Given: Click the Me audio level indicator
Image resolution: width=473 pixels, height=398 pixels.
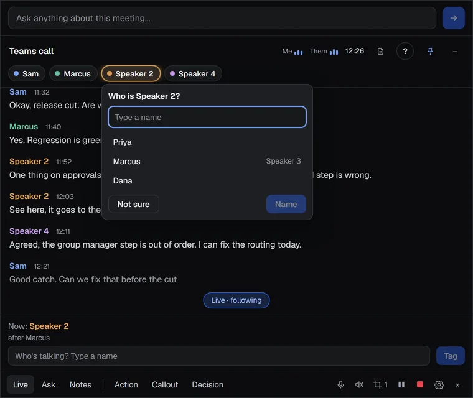Looking at the screenshot, I should pyautogui.click(x=293, y=51).
